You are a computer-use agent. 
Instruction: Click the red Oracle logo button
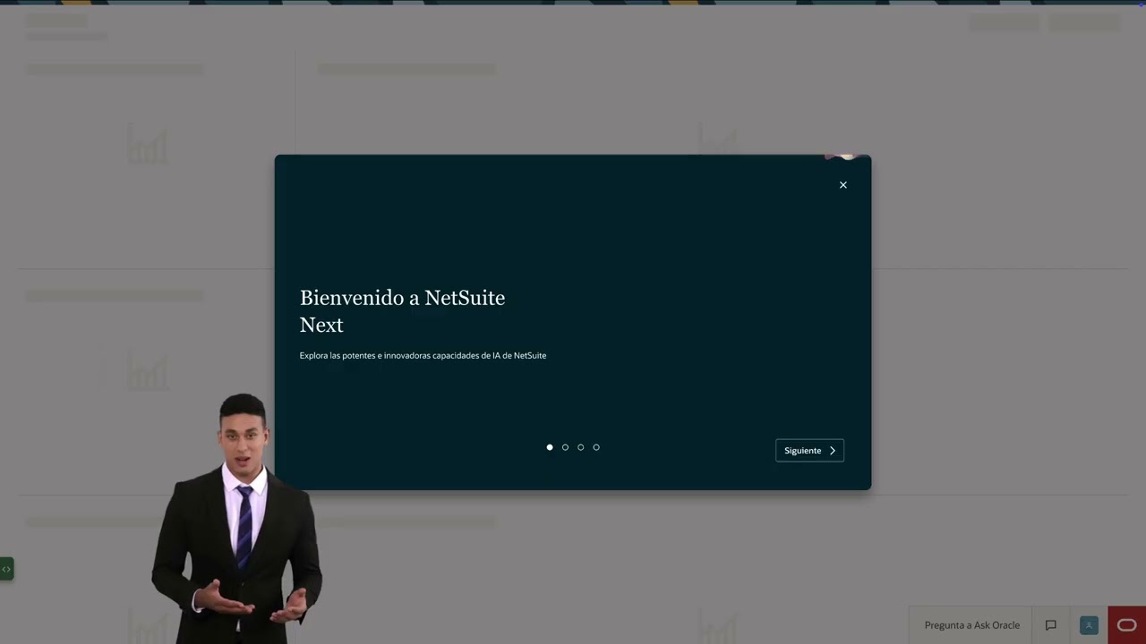[1127, 625]
